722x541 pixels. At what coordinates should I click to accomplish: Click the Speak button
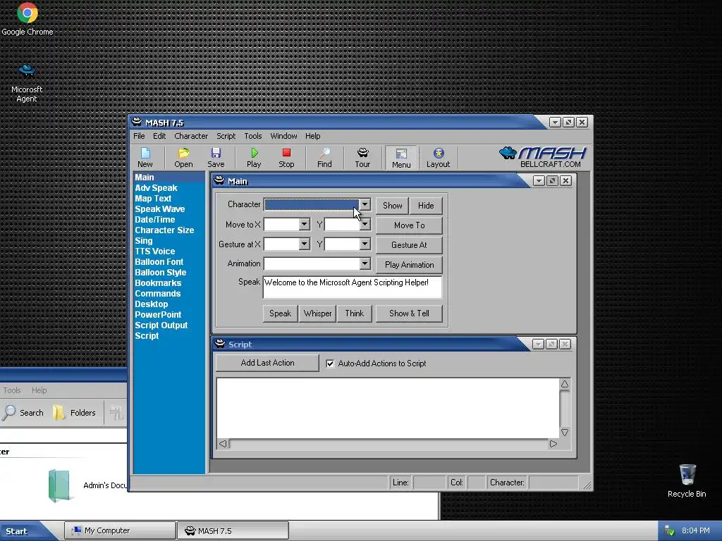[x=281, y=313]
